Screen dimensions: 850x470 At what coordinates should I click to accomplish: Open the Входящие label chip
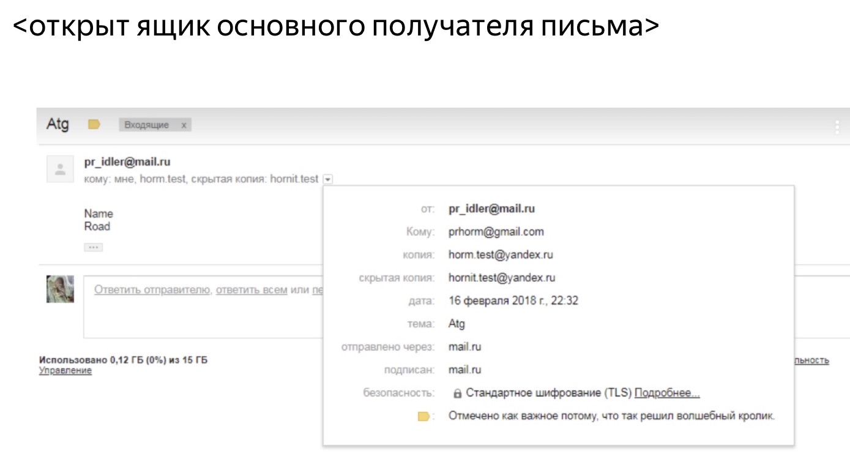(x=147, y=125)
